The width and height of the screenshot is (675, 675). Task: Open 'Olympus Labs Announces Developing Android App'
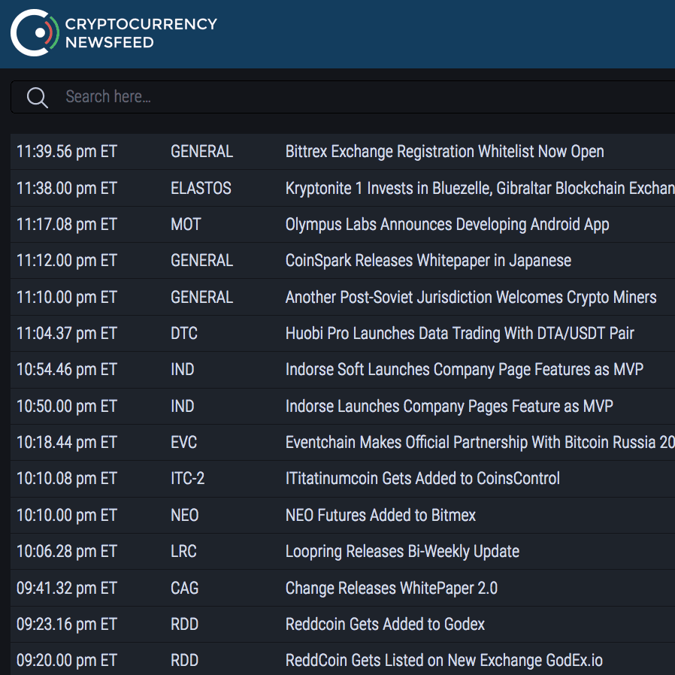(x=446, y=224)
